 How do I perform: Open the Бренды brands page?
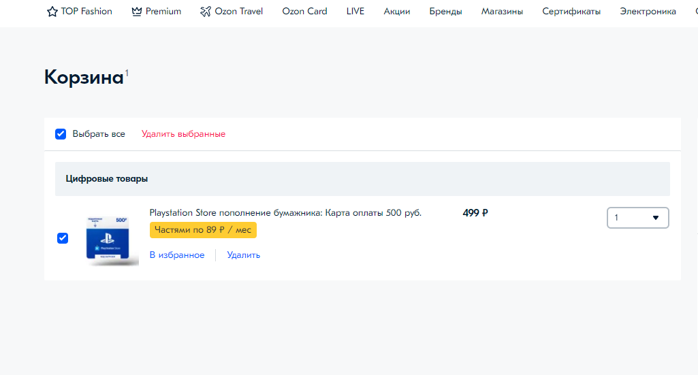click(x=445, y=11)
